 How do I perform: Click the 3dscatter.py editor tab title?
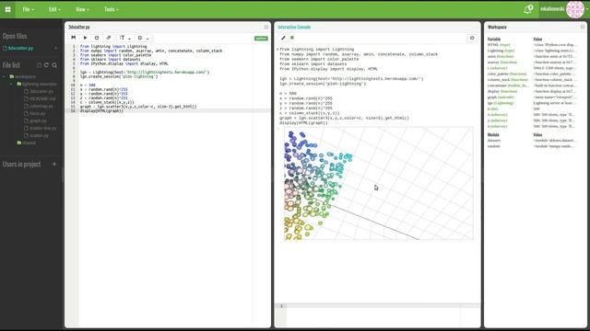click(x=79, y=27)
